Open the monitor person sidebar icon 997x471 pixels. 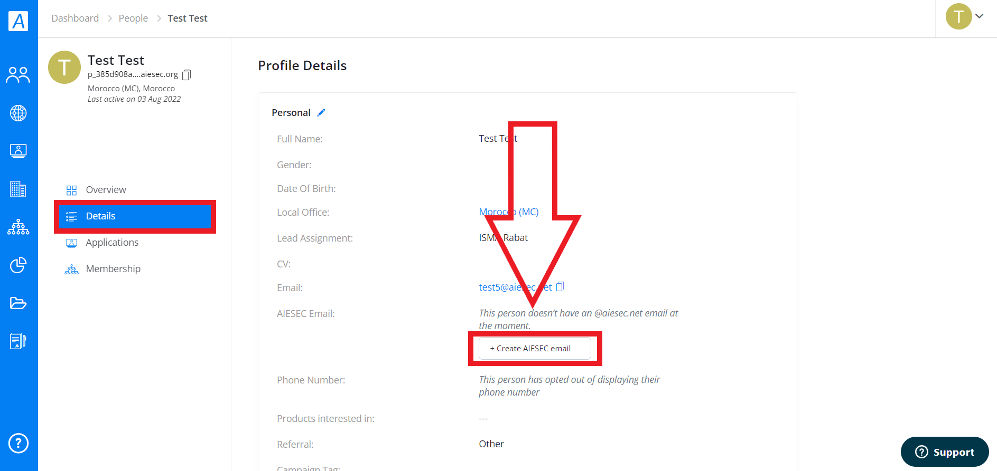[18, 151]
